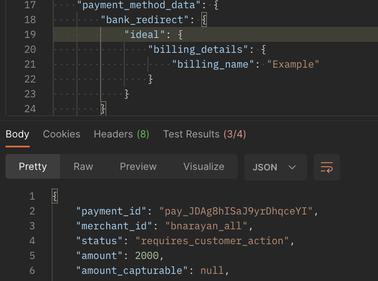Image resolution: width=378 pixels, height=281 pixels.
Task: Click the "merchant_id" key in response
Action: click(114, 226)
